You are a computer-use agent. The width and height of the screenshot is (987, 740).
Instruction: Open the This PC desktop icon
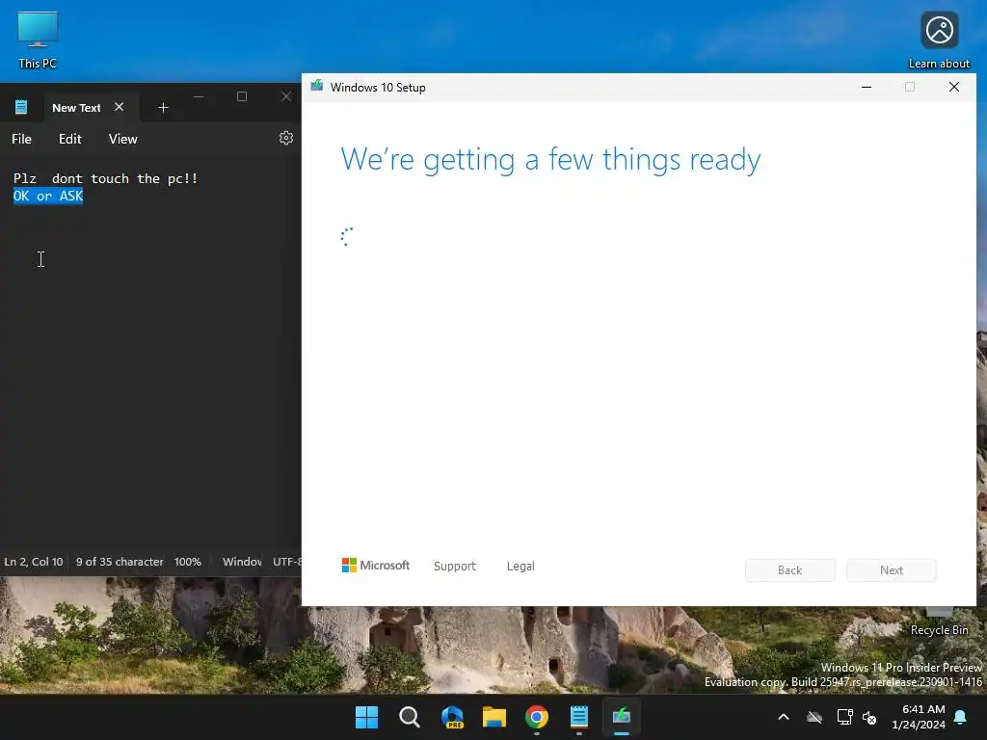click(x=38, y=39)
